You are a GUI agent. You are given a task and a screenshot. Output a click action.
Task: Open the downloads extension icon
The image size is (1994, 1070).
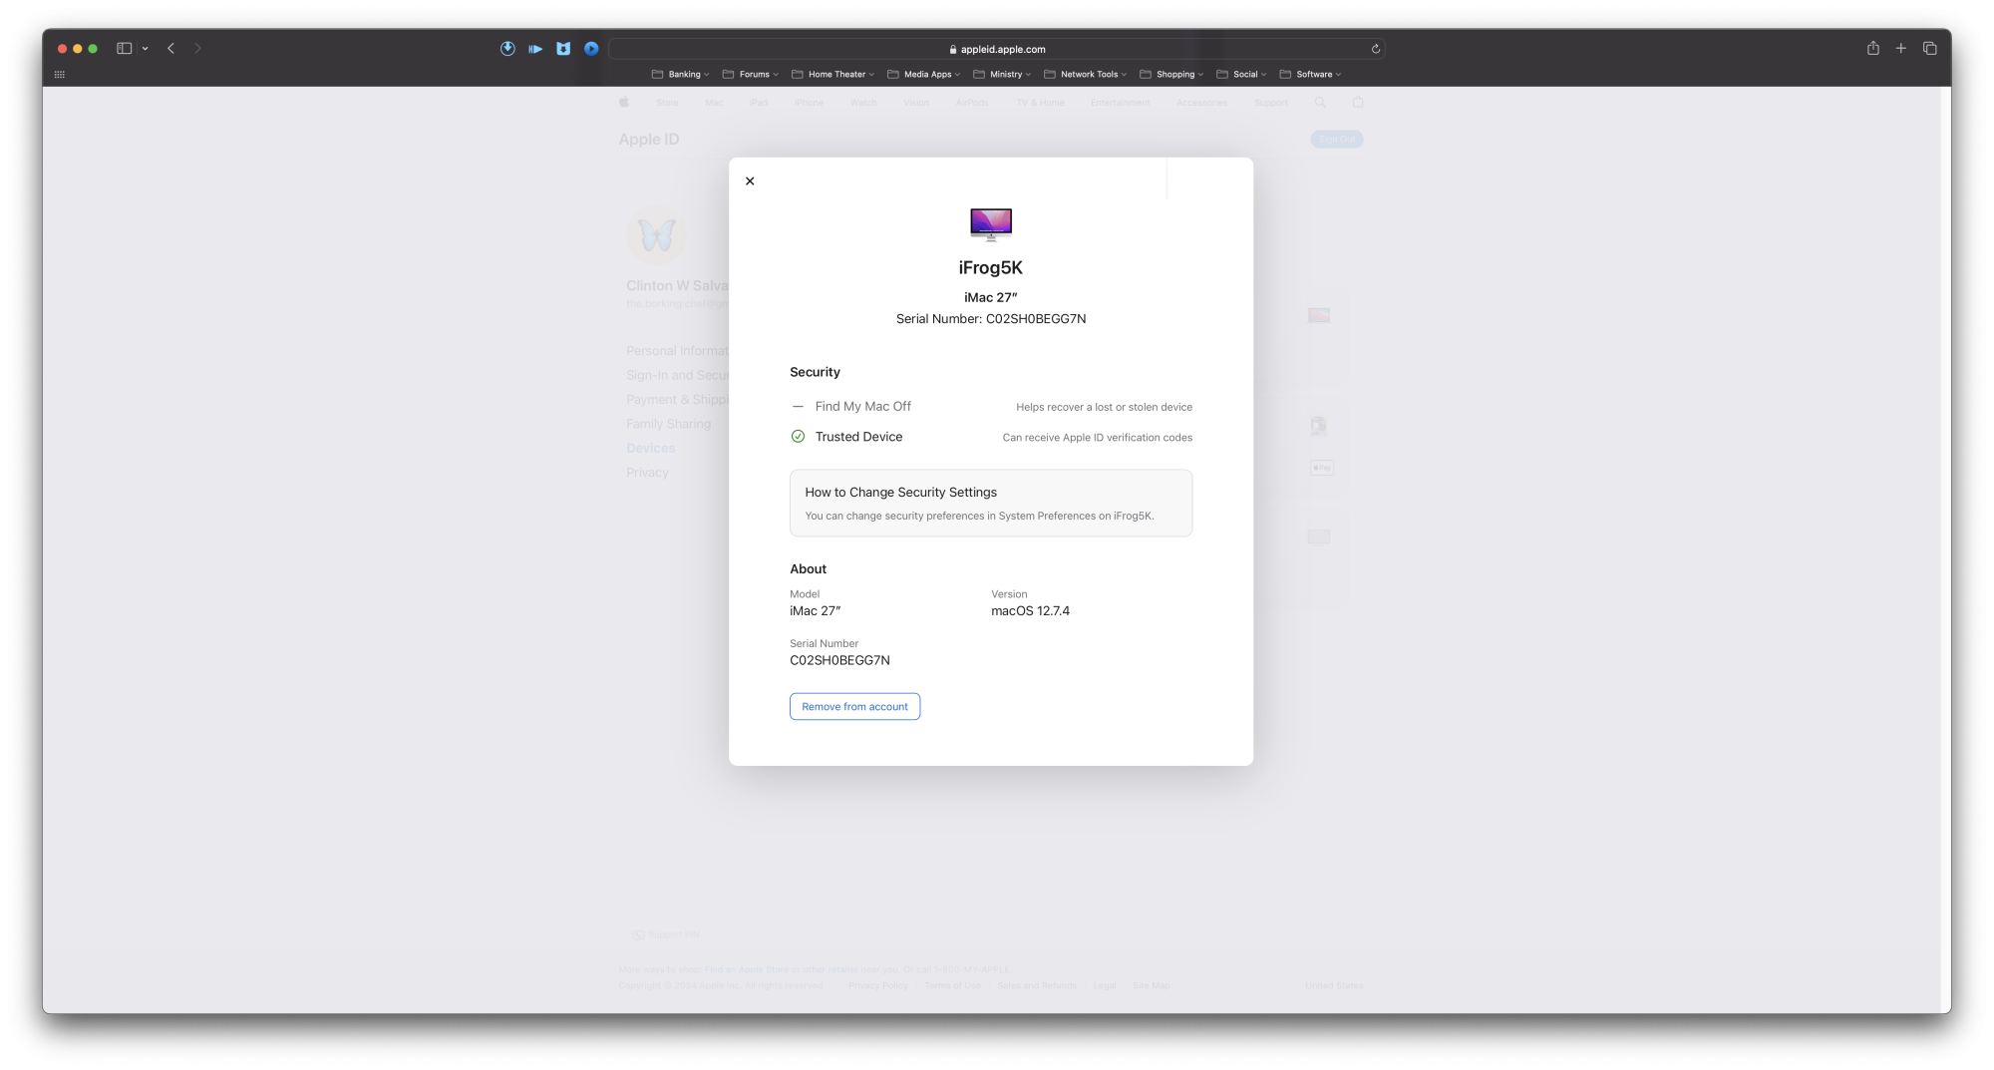[507, 48]
